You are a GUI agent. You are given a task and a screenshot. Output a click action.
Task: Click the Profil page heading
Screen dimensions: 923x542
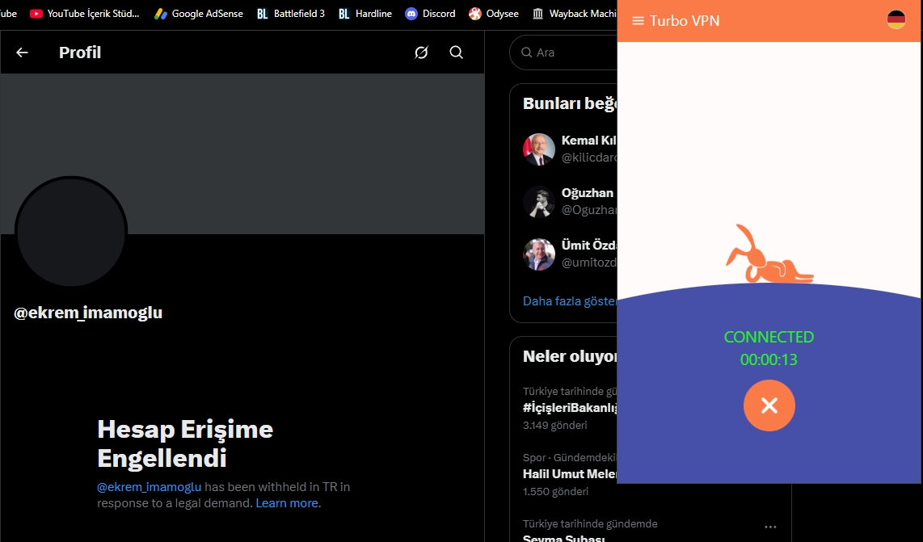(80, 53)
